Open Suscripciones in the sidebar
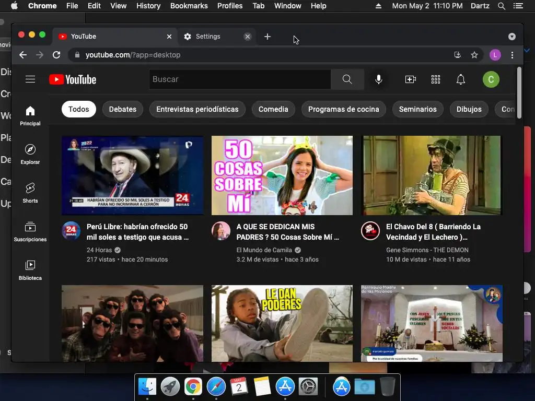Viewport: 535px width, 401px height. click(x=30, y=232)
